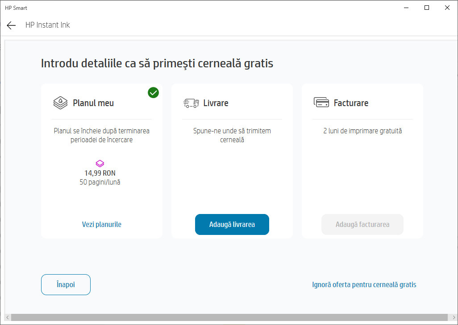This screenshot has width=458, height=325.
Task: Click the scrollbar right arrow
Action: tap(454, 317)
